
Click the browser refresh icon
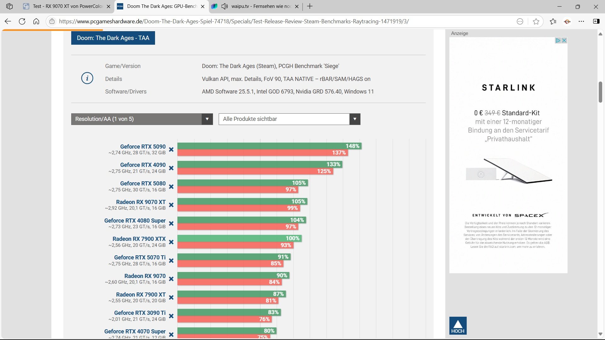(x=22, y=21)
